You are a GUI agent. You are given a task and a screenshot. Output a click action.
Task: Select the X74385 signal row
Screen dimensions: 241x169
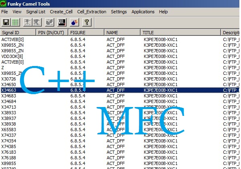120,146
